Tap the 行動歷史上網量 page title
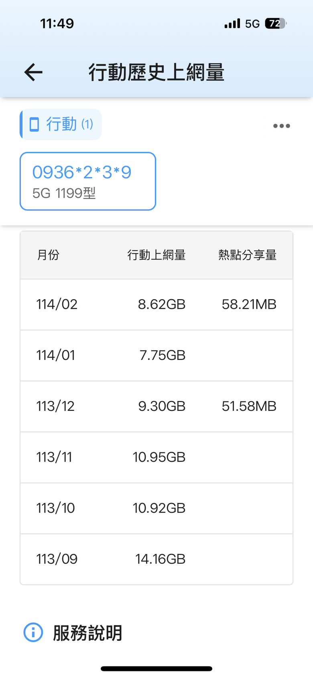The height and width of the screenshot is (679, 313). [156, 72]
